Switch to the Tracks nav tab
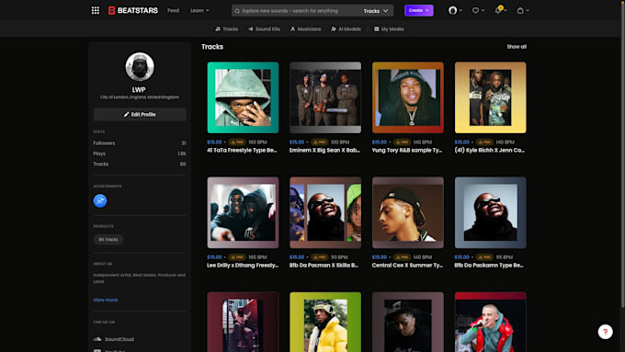Image resolution: width=625 pixels, height=352 pixels. click(x=226, y=28)
